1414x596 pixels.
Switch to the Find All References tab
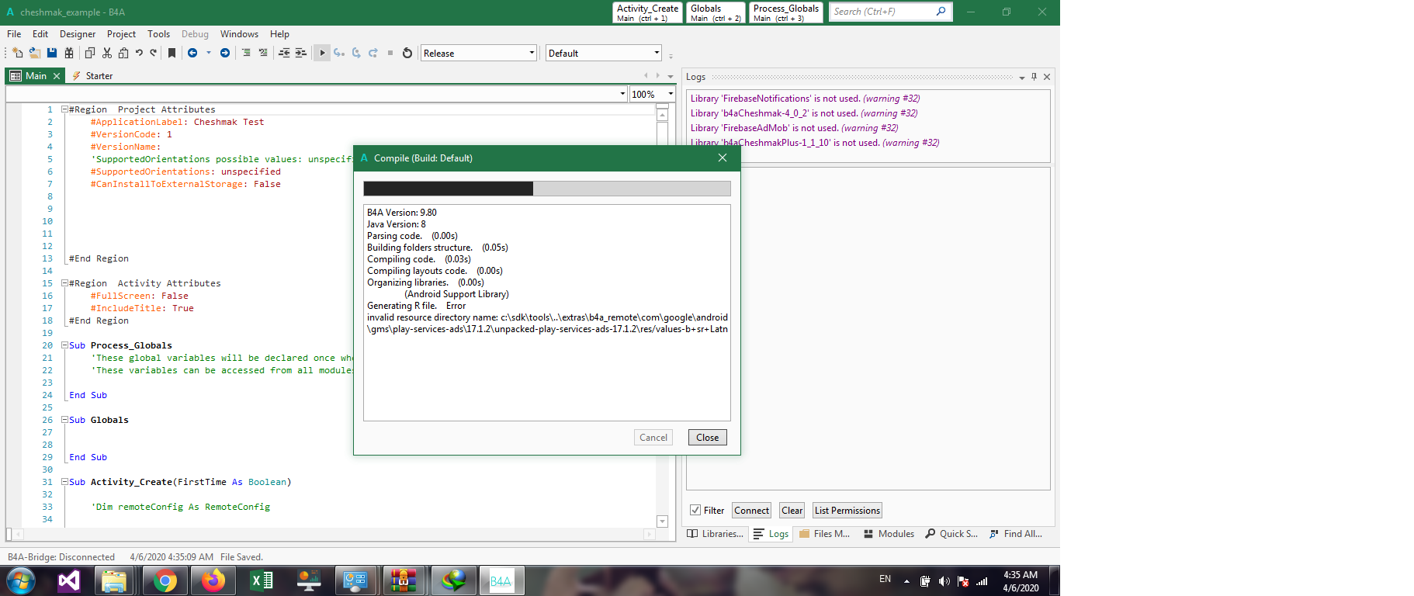[x=1016, y=534]
